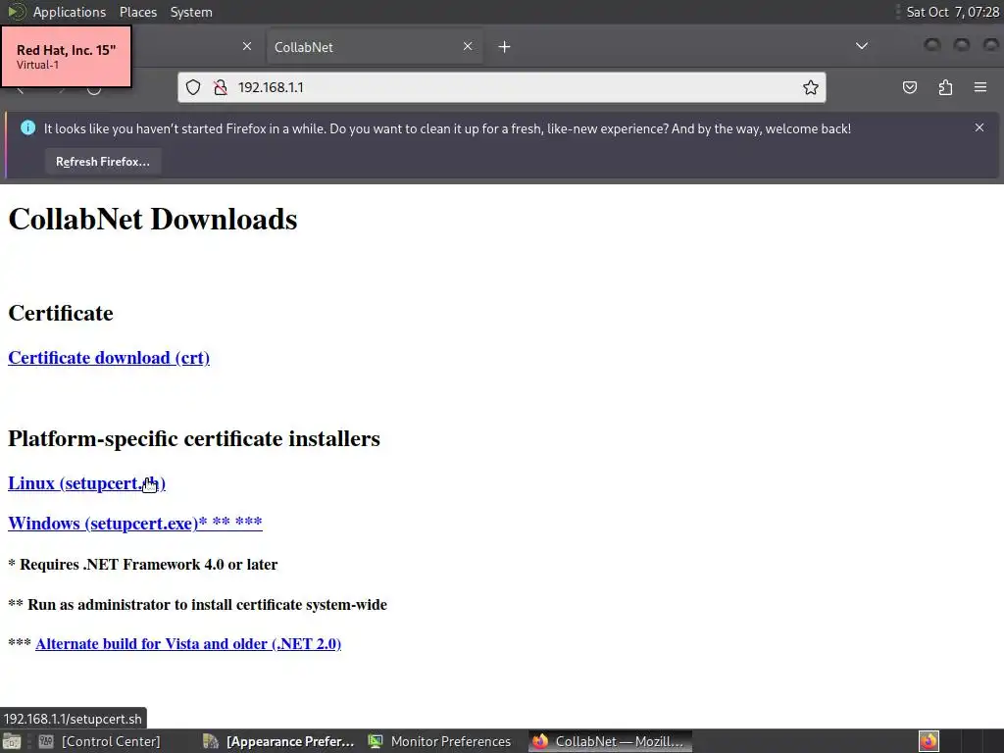Open the System menu
Screen dimensions: 1004x753
191,12
